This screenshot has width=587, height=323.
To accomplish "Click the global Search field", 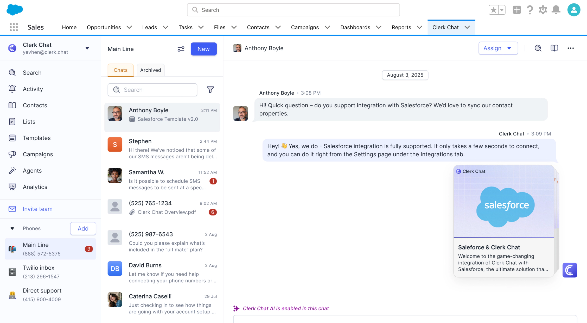I will [x=293, y=10].
